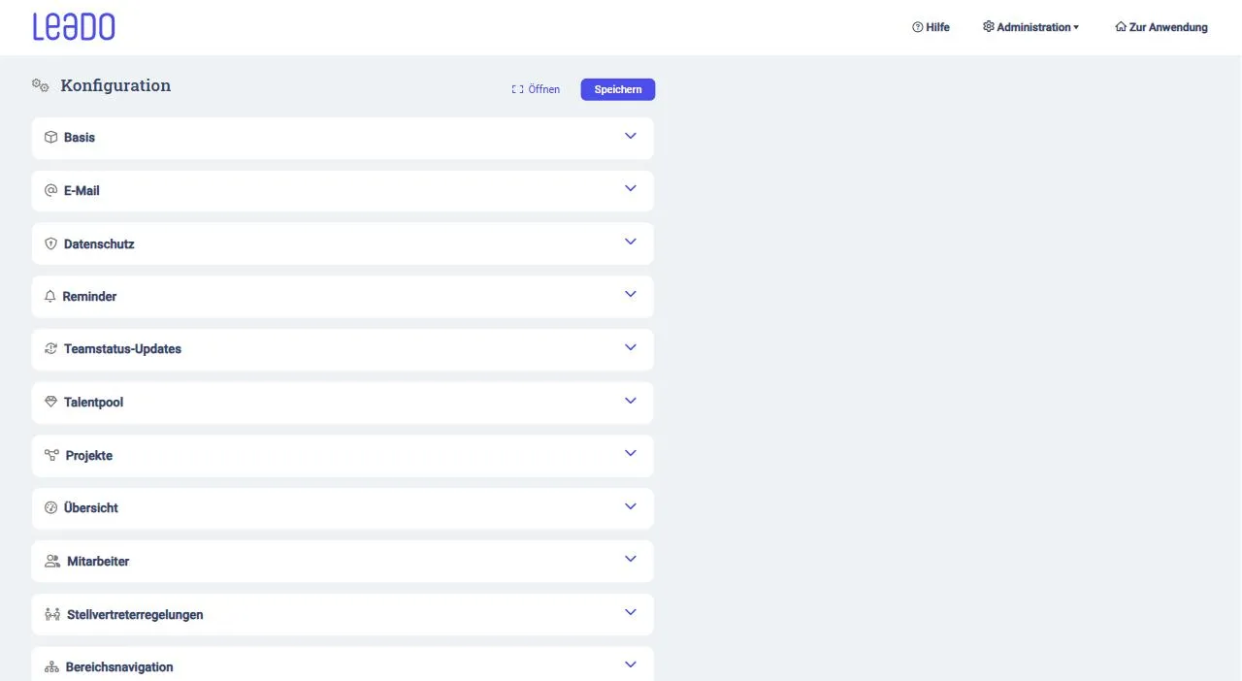The height and width of the screenshot is (681, 1242).
Task: Expand the Stellvertreterregelungen section chevron
Action: [631, 613]
